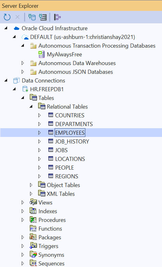This screenshot has width=162, height=267.
Task: Select the LOCATIONS table label
Action: [x=70, y=159]
